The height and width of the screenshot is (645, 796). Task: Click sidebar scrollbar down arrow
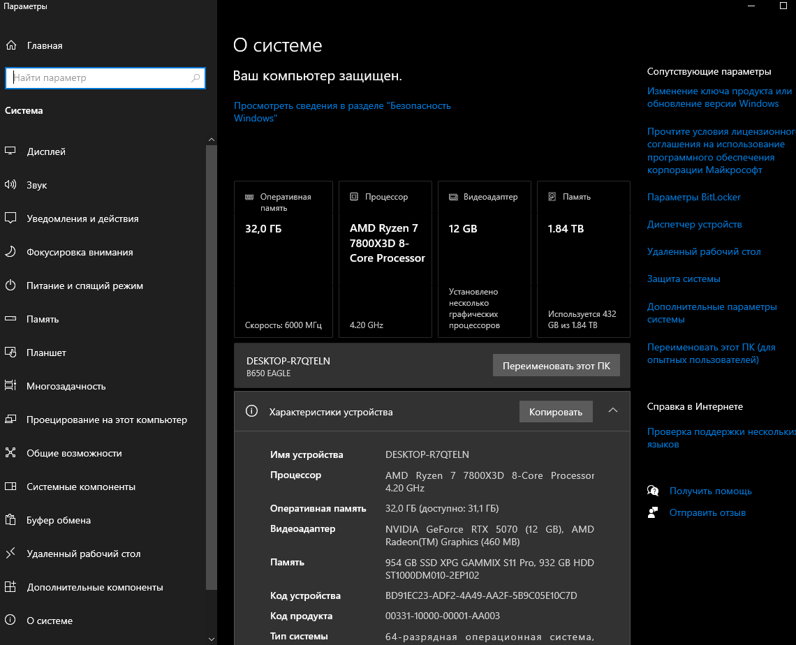[x=212, y=638]
